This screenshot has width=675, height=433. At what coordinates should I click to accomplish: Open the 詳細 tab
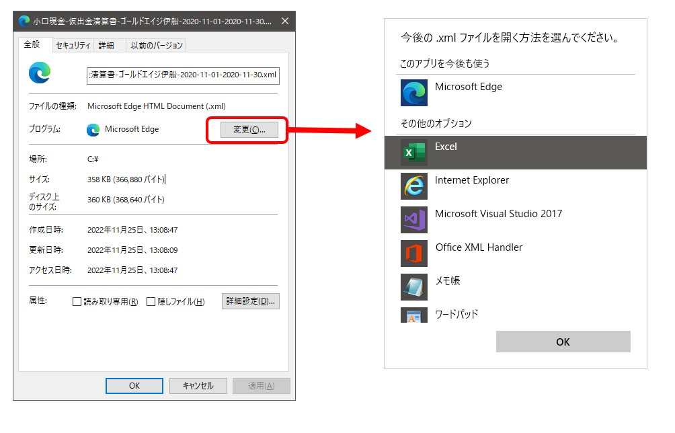[x=106, y=46]
